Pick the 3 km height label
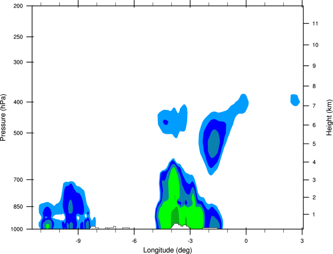Viewport: 333px width, 254px height. point(314,180)
